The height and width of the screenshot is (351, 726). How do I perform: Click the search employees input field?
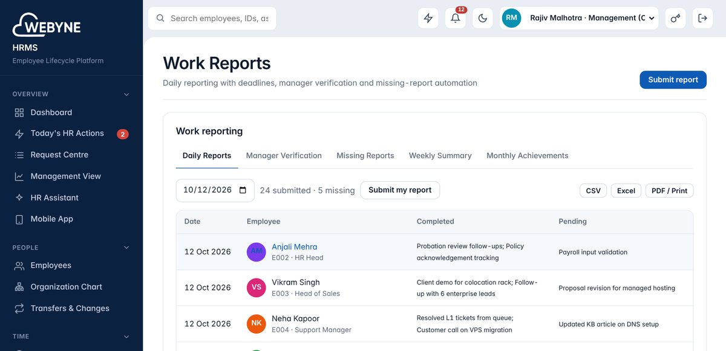(212, 18)
